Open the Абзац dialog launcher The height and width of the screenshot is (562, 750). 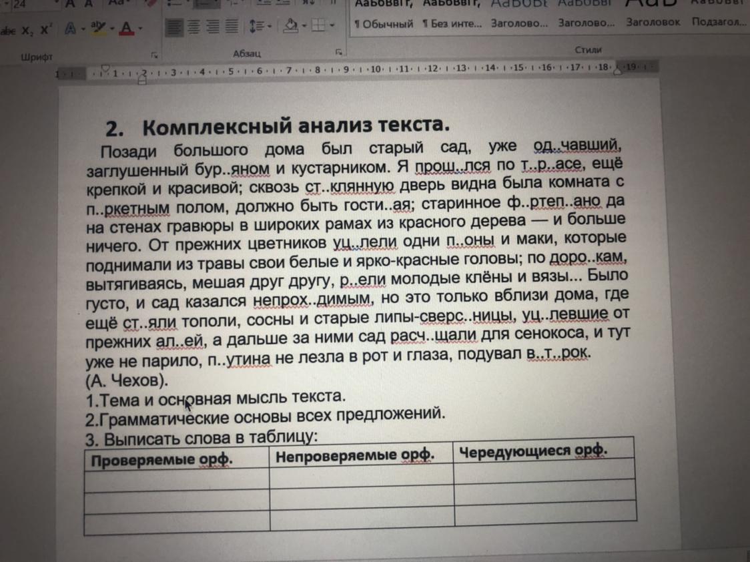[x=339, y=51]
